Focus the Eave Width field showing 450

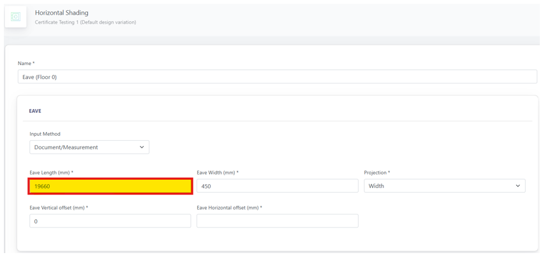point(278,186)
